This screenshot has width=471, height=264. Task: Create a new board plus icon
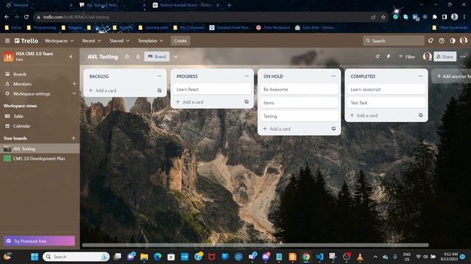[x=74, y=138]
